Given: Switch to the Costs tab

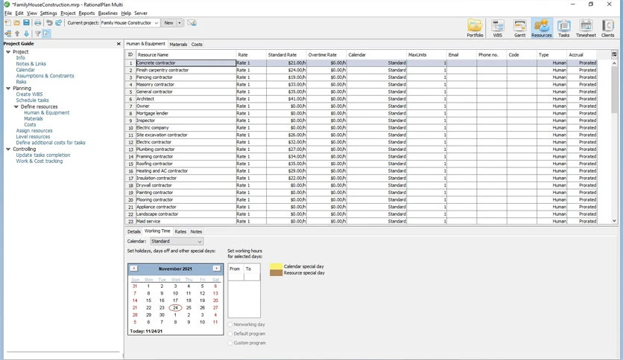Looking at the screenshot, I should coord(197,45).
